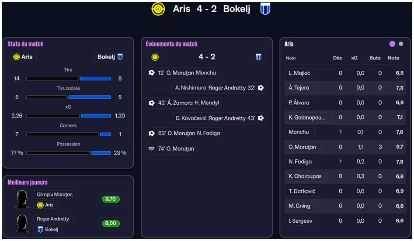The height and width of the screenshot is (241, 414).
Task: Switch to the purple dot team toggle
Action: click(392, 44)
